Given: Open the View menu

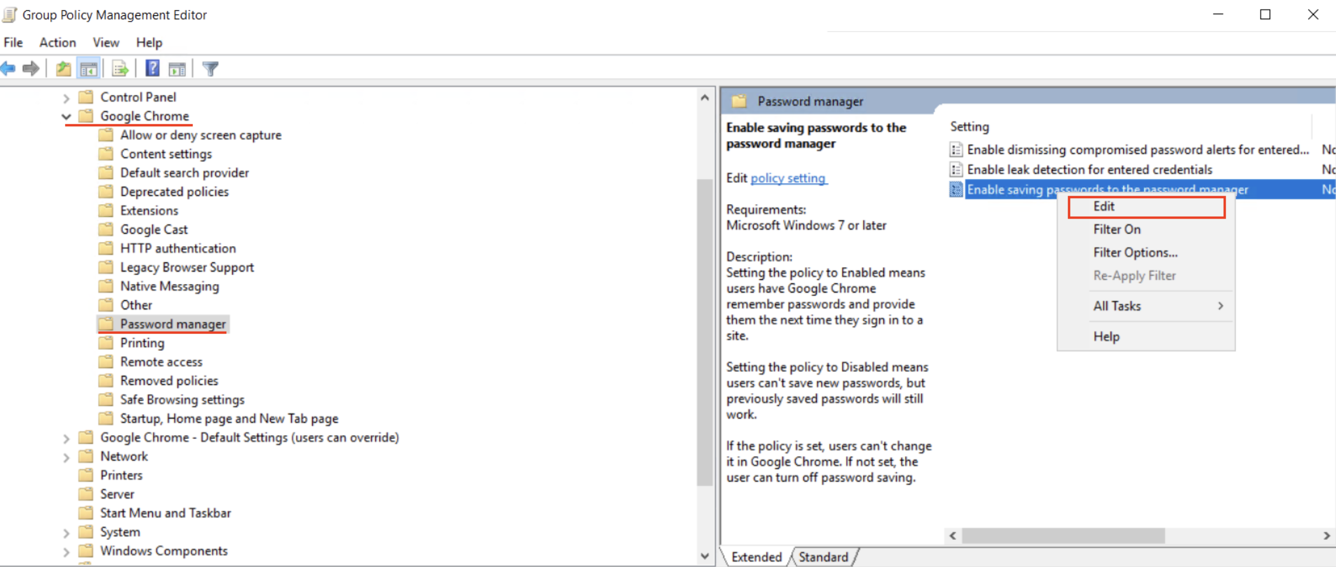Looking at the screenshot, I should point(106,43).
